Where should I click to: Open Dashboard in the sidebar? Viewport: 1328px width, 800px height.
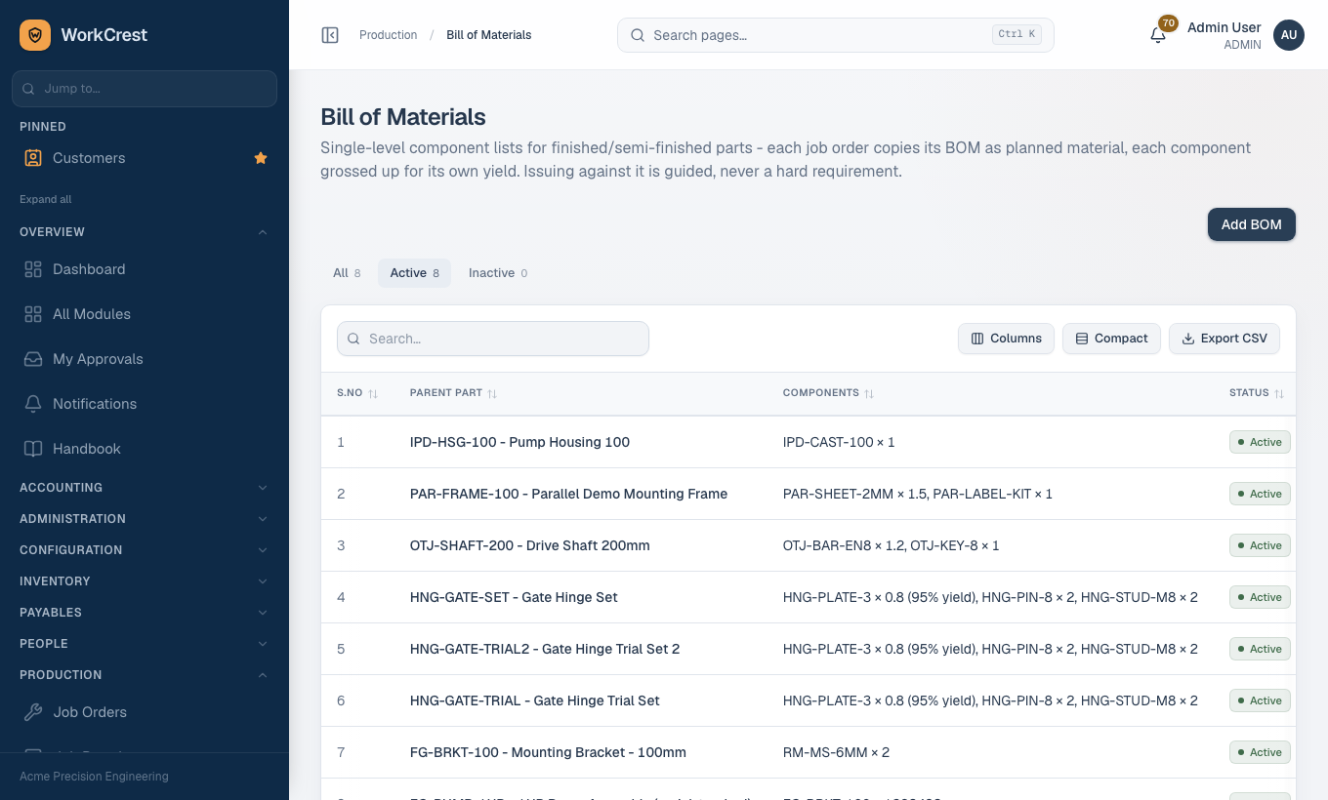[x=145, y=269]
